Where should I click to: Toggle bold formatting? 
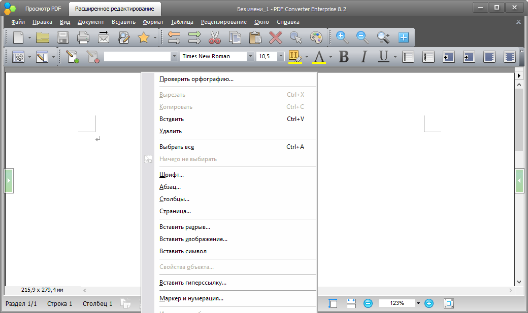click(x=344, y=57)
